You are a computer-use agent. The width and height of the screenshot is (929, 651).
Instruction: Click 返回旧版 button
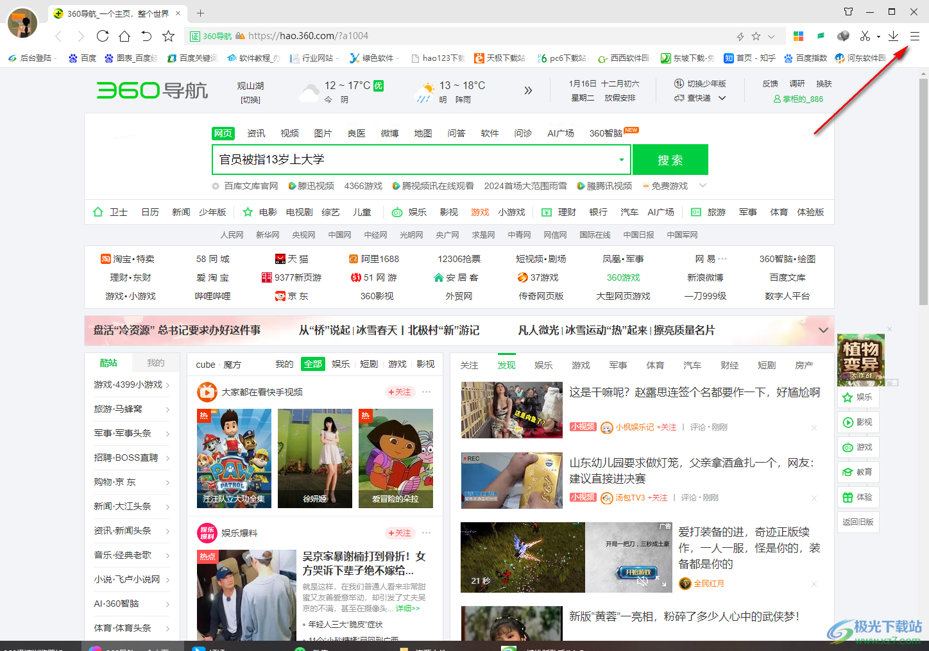858,522
